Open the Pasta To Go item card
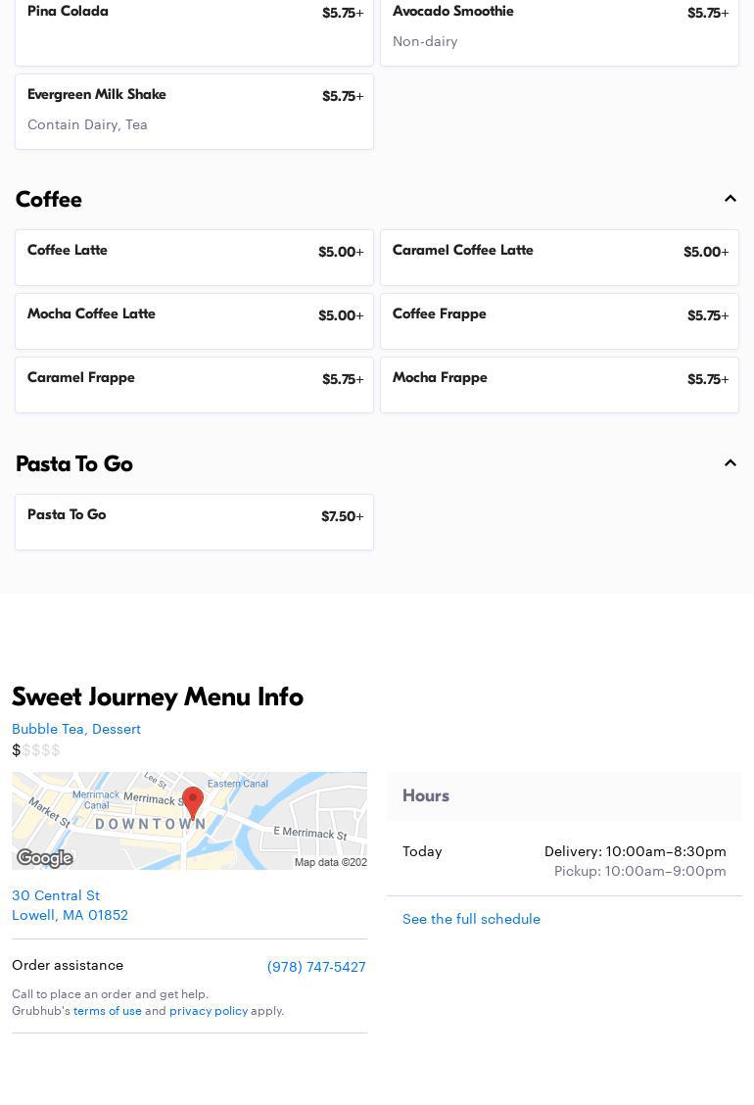Screen dimensions: 754x1105 194,522
